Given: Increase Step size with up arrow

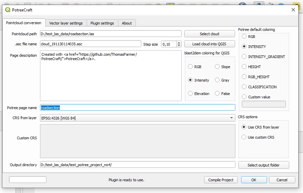Looking at the screenshot, I should [179, 43].
